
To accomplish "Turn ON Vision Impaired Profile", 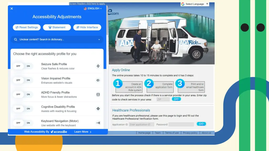I will (28, 80).
